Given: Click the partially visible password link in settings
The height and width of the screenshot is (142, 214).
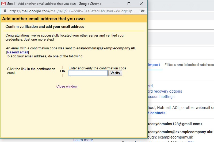Looking at the screenshot, I should pos(150,86).
